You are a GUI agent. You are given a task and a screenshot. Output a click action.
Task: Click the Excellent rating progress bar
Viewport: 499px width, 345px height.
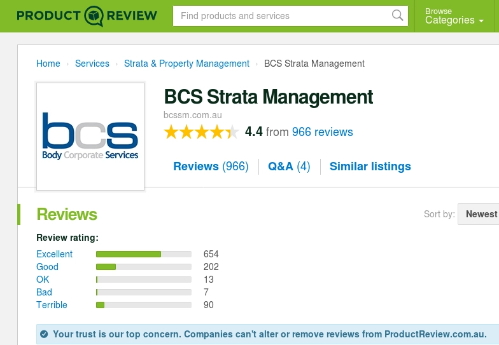[x=144, y=254]
